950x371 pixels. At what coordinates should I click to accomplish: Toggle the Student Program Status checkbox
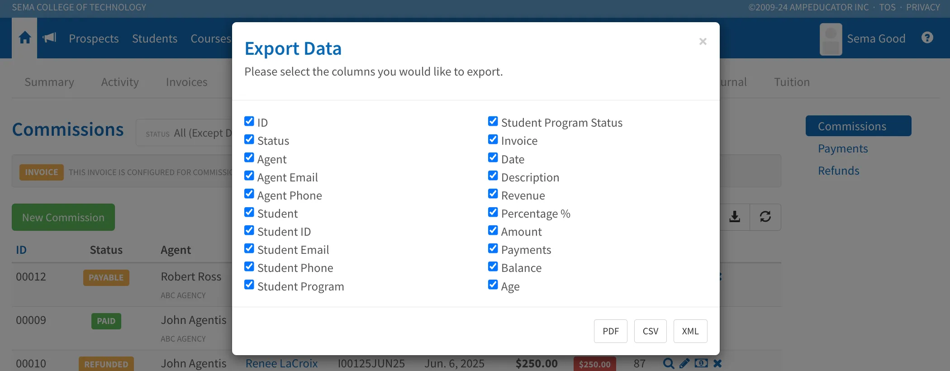coord(493,121)
